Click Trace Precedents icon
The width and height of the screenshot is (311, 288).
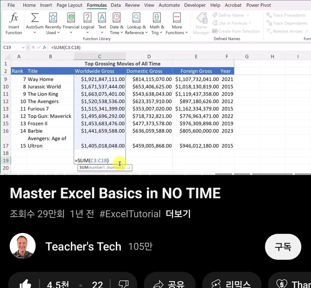(269, 15)
